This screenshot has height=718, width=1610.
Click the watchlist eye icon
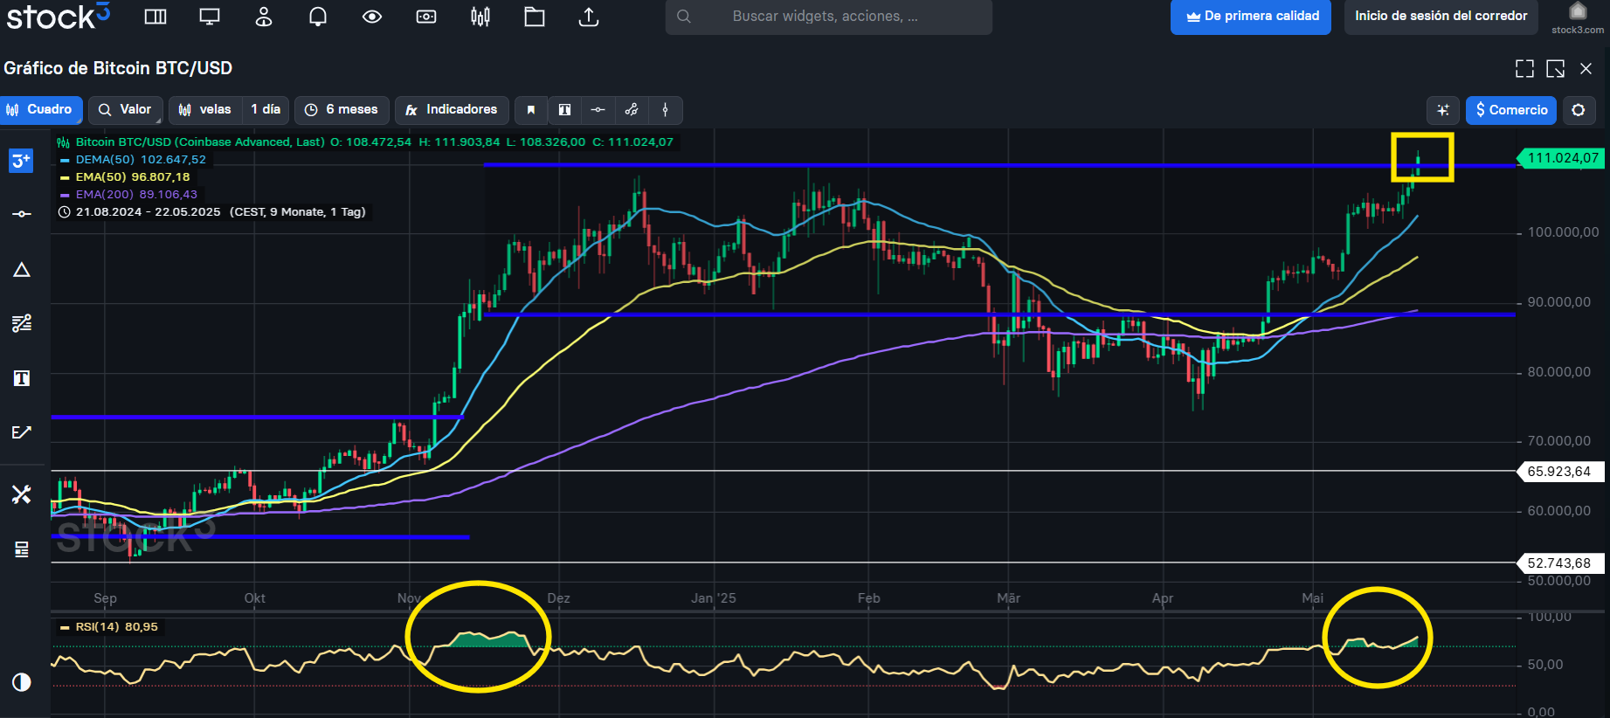point(372,17)
